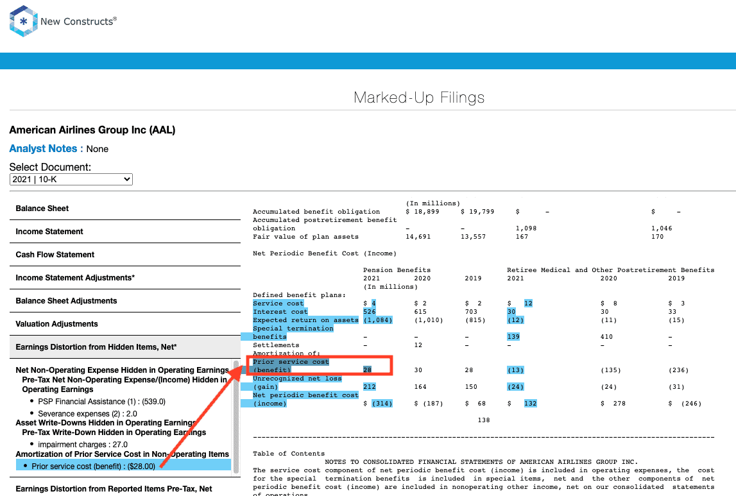Select the Severance expenses item
Image resolution: width=736 pixels, height=496 pixels.
click(x=88, y=413)
